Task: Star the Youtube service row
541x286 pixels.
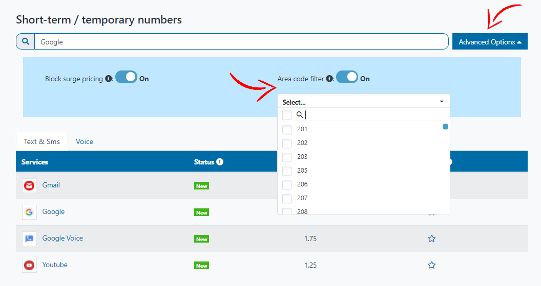Action: click(x=431, y=265)
